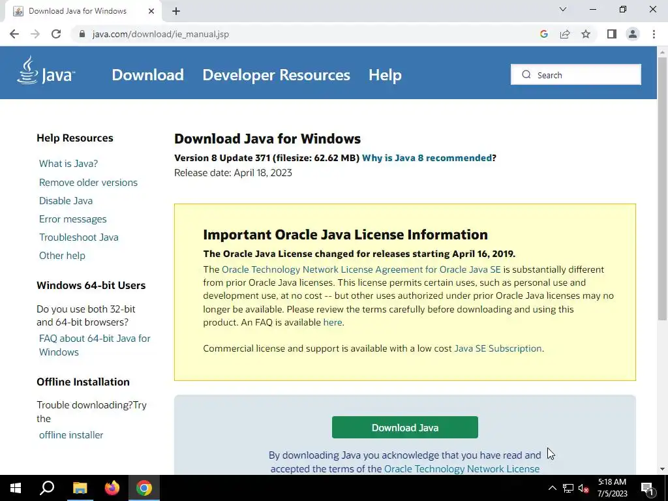This screenshot has width=668, height=501.
Task: Click the Google icon in address bar
Action: coord(543,34)
